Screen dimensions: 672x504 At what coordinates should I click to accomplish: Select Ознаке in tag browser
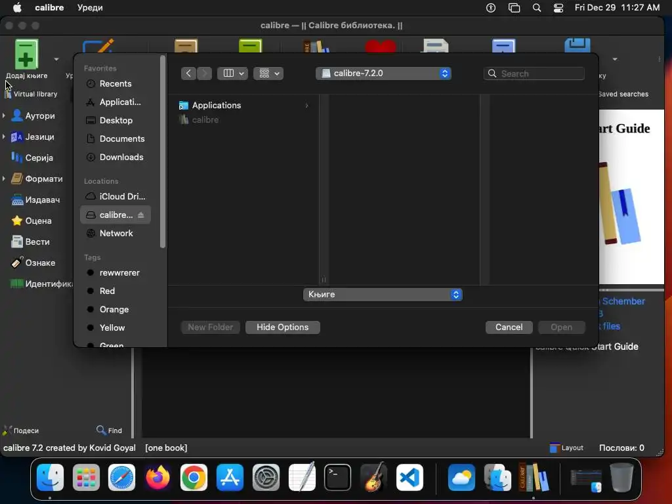tap(33, 262)
